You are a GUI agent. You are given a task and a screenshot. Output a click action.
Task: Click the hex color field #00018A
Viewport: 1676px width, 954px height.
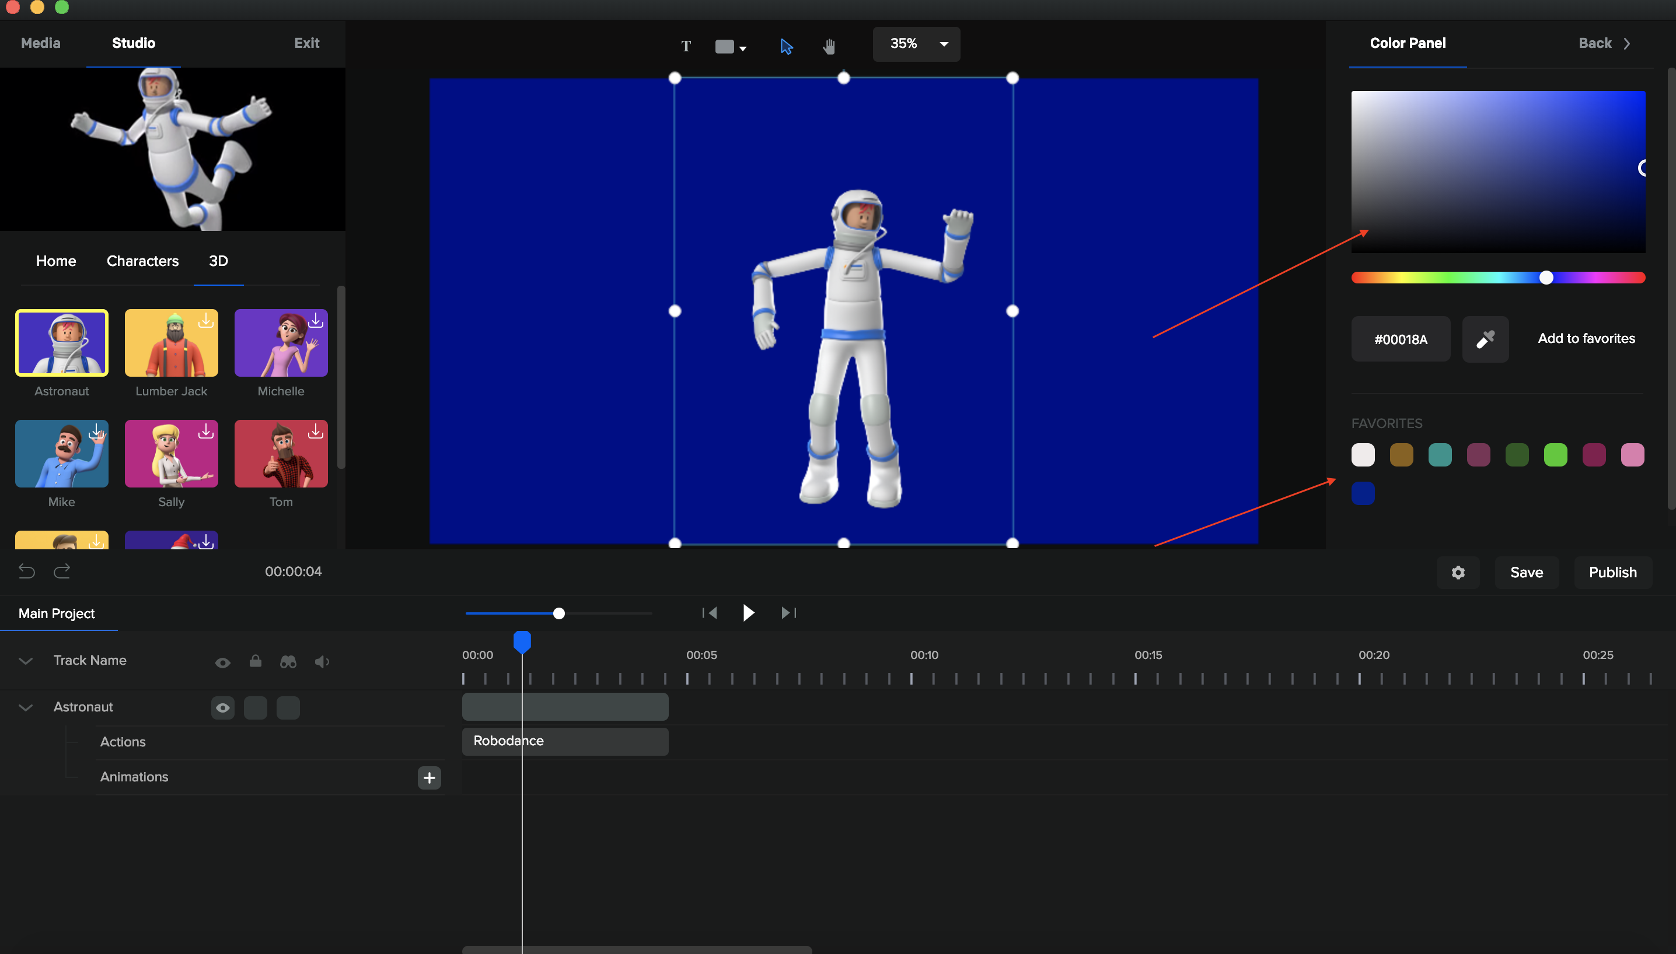point(1401,339)
